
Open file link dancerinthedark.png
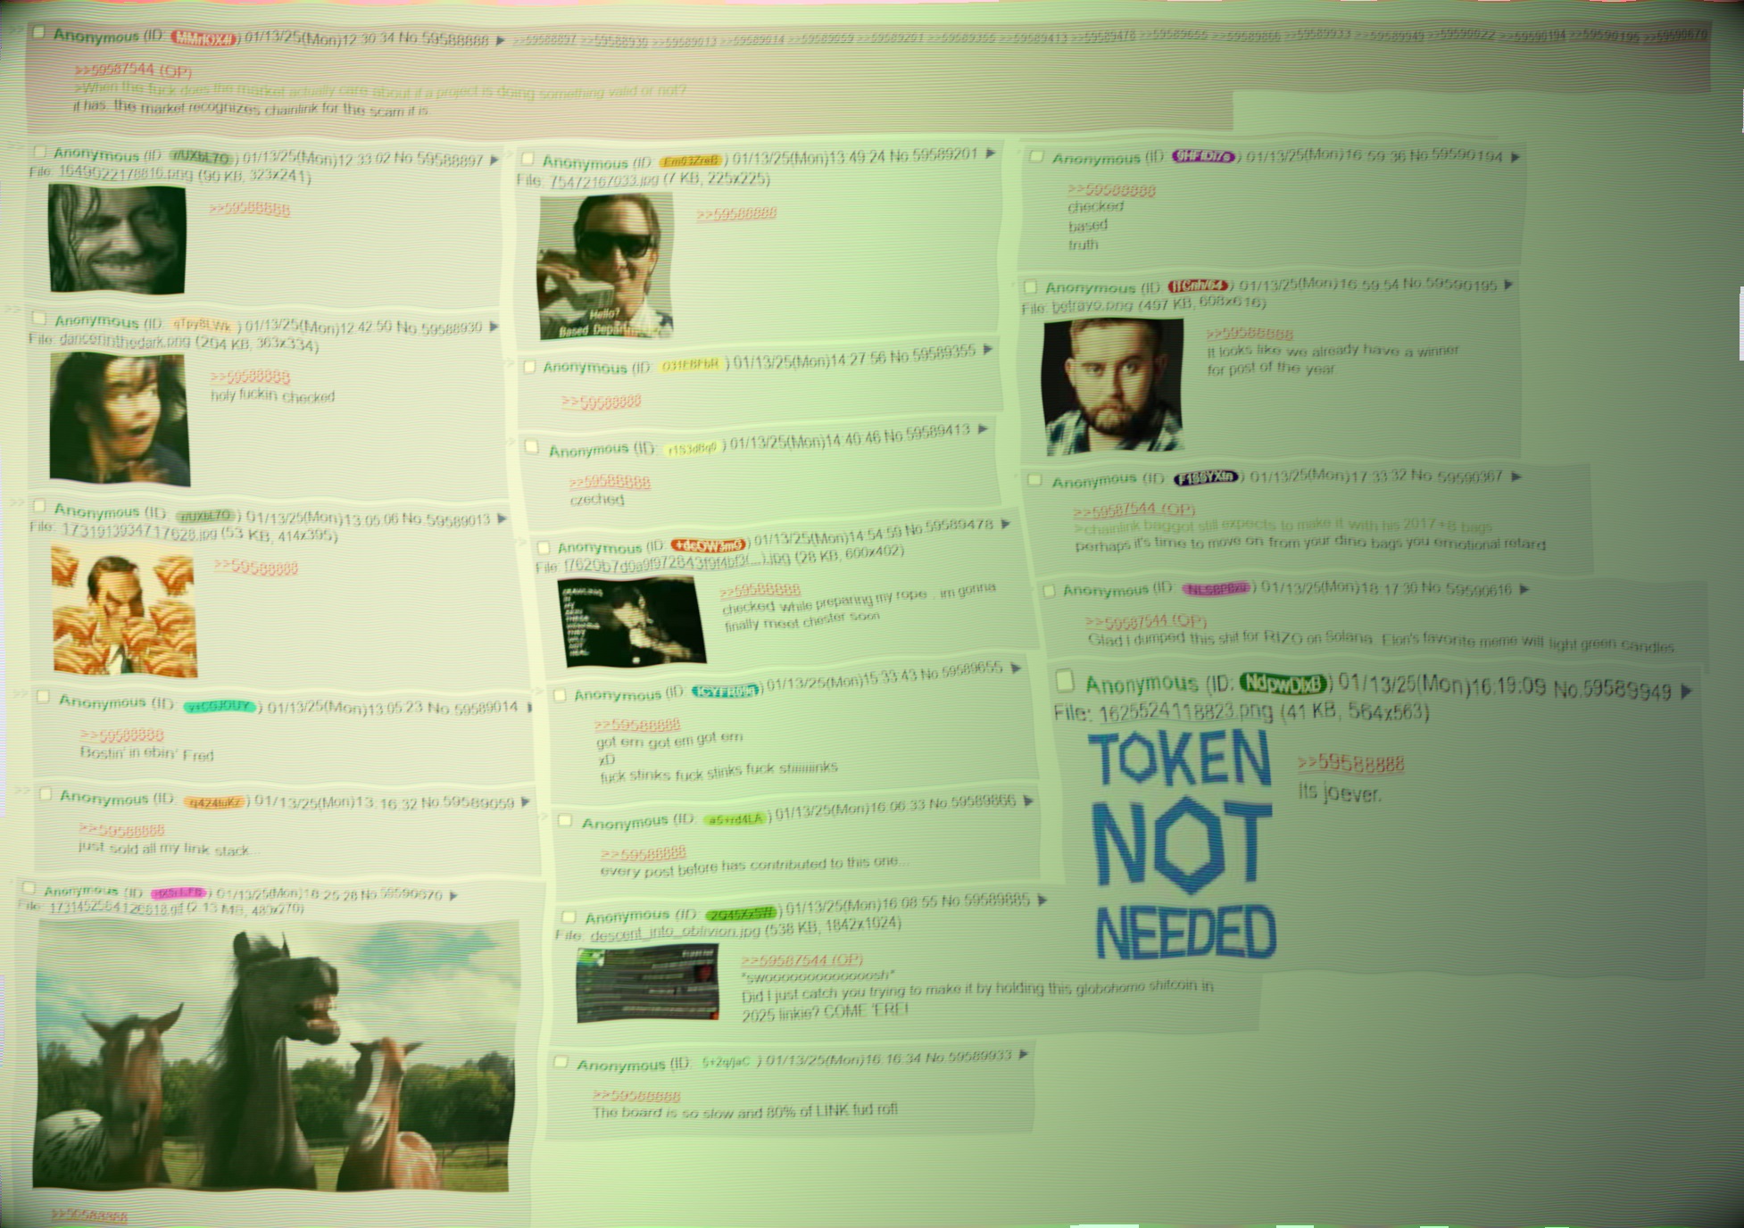point(125,341)
